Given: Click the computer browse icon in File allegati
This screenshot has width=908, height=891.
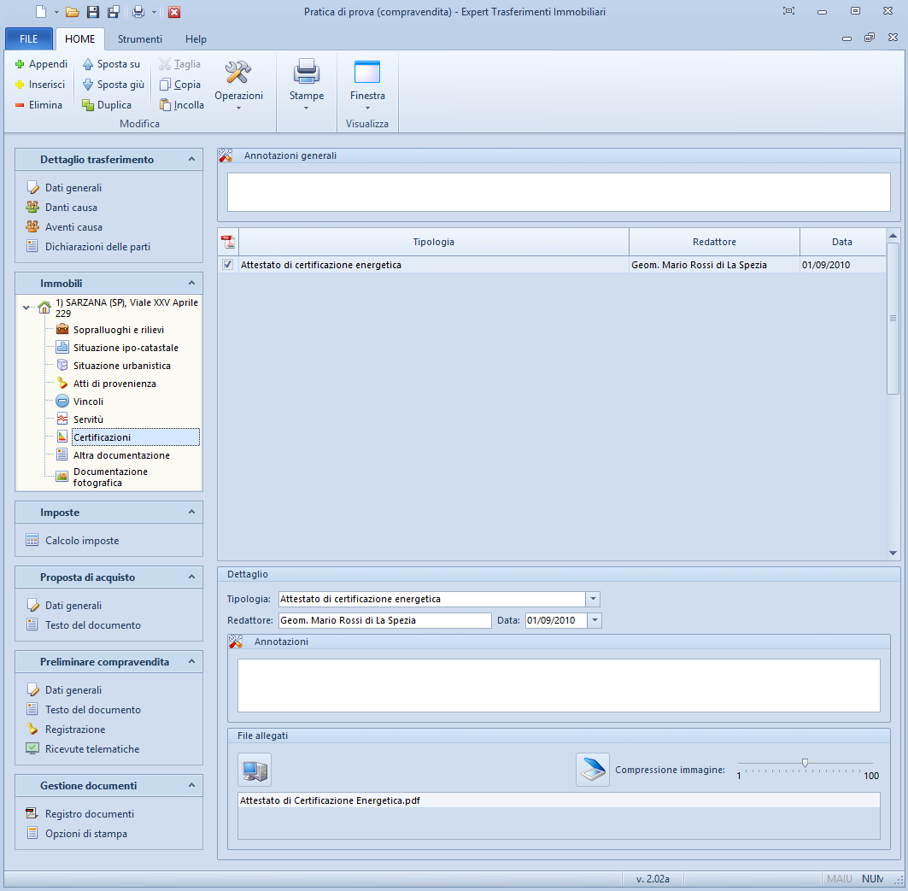Looking at the screenshot, I should point(255,770).
